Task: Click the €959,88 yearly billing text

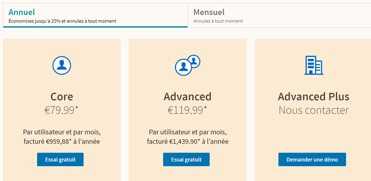Action: (x=62, y=142)
